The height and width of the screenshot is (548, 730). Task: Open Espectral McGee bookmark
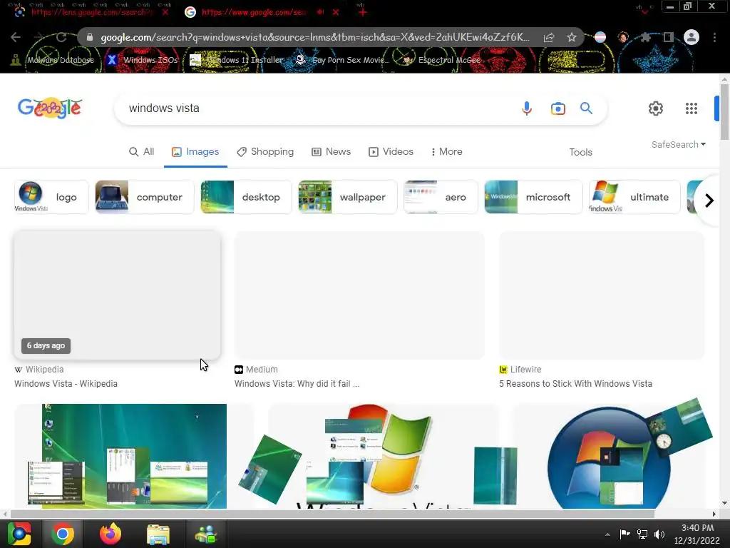pos(442,60)
